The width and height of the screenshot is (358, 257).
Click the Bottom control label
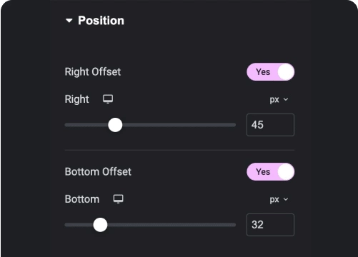82,199
